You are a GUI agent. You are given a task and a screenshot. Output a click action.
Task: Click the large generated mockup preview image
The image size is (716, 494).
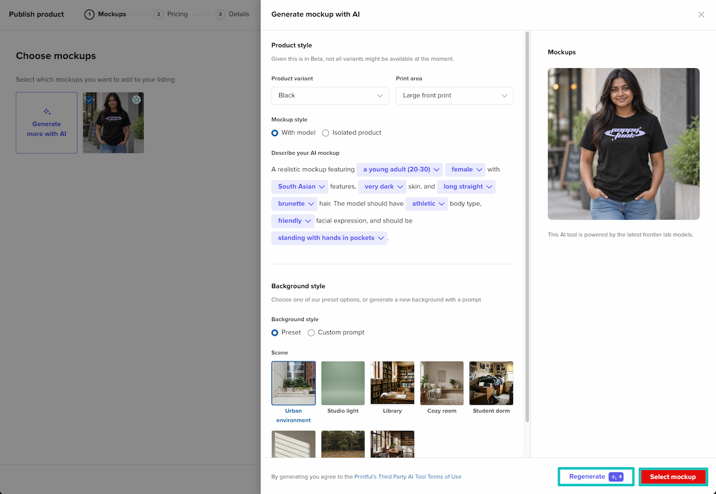point(624,144)
